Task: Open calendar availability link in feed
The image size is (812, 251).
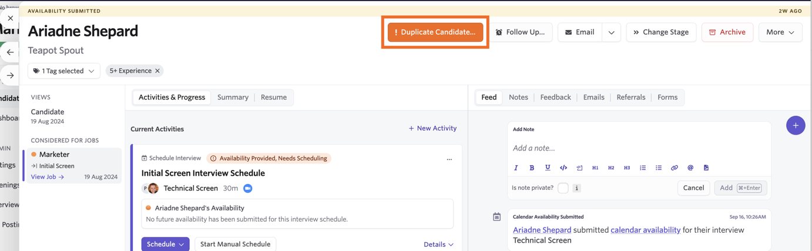Action: point(645,230)
